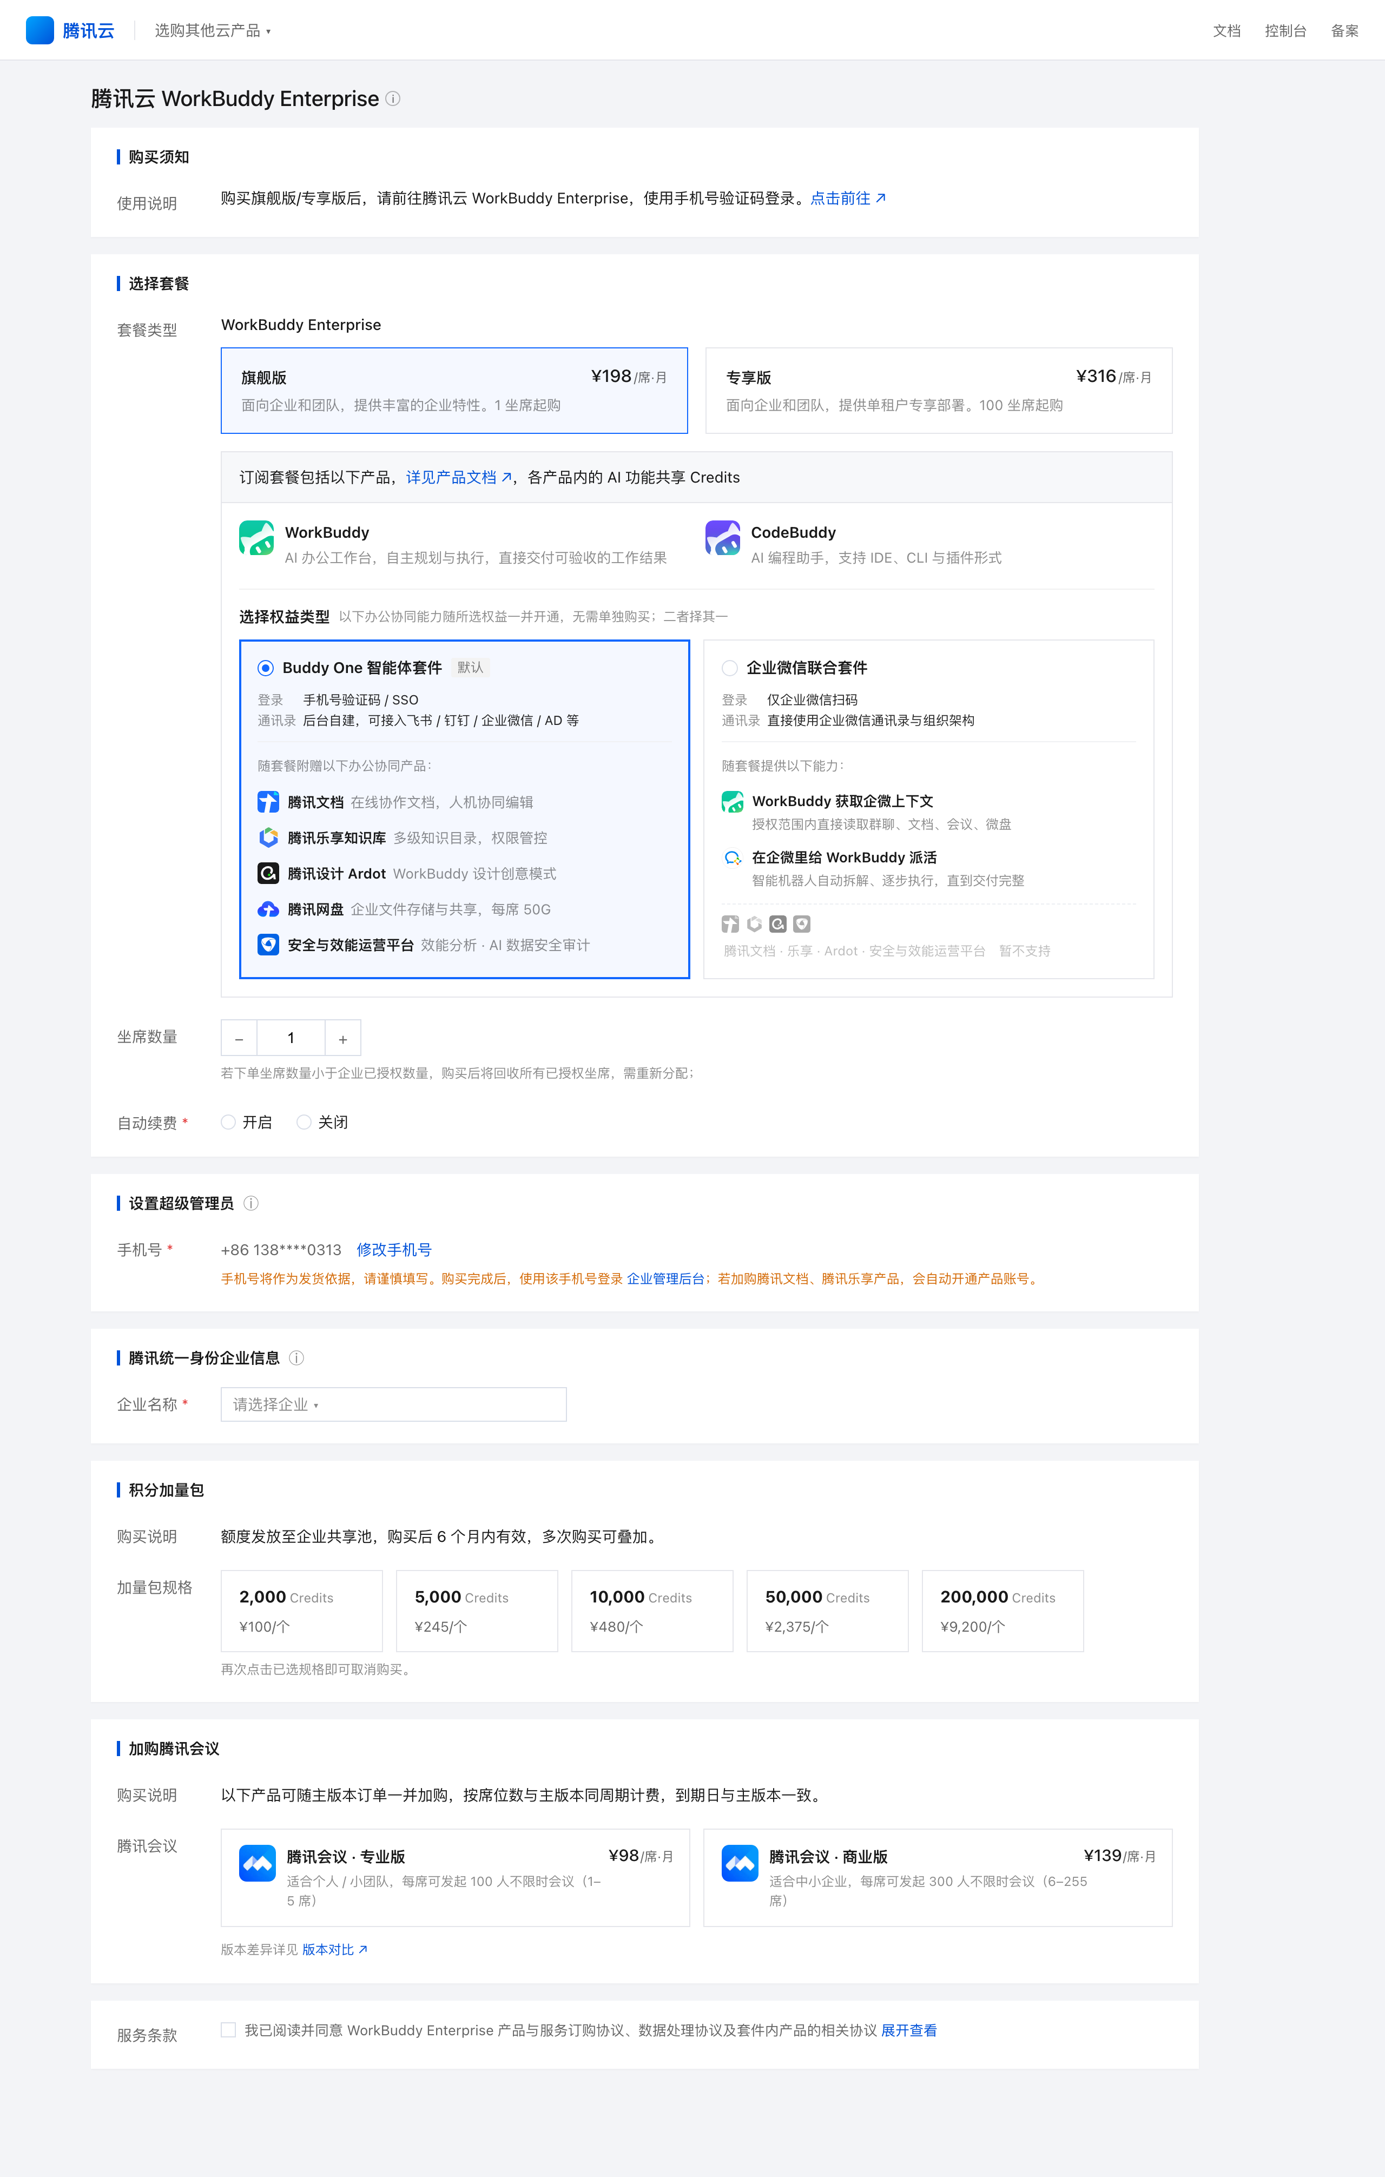Image resolution: width=1385 pixels, height=2177 pixels.
Task: Expand 选购其他云产品 dropdown
Action: coord(213,31)
